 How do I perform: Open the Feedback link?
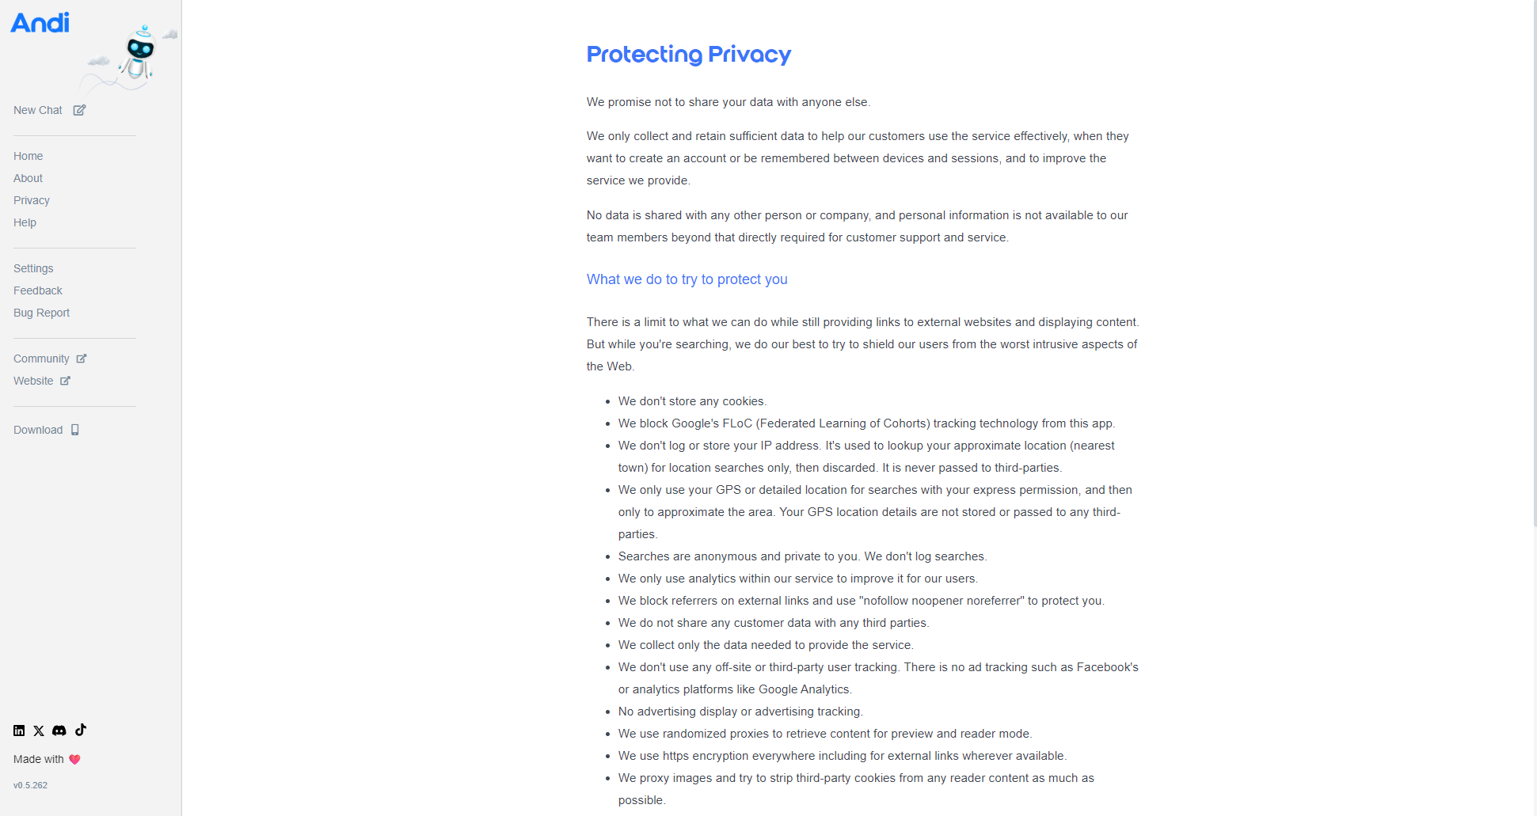pos(38,290)
